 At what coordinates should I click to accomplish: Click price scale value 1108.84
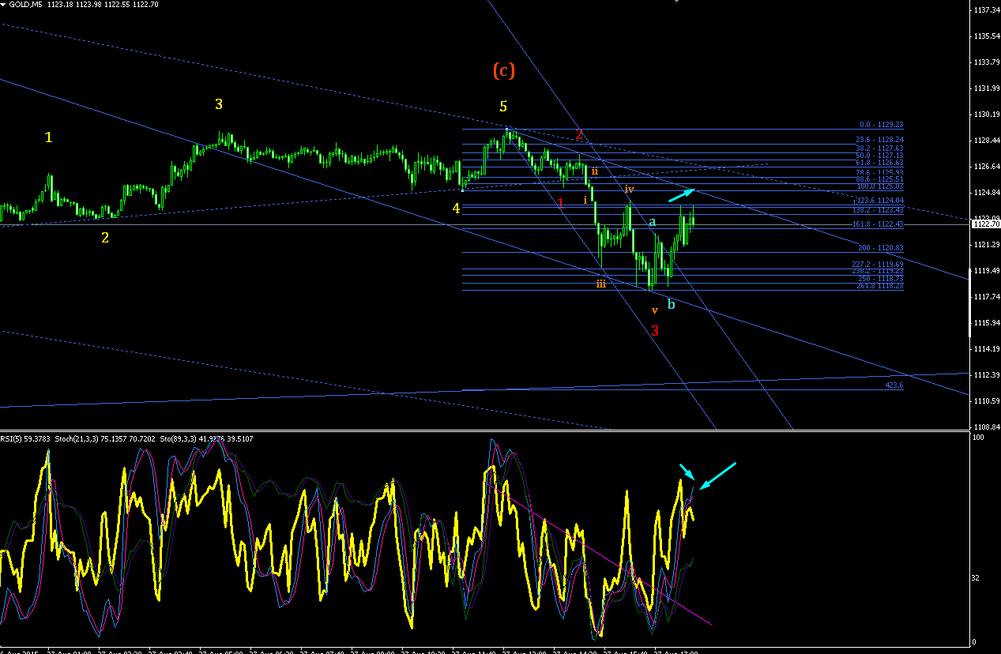(x=988, y=427)
